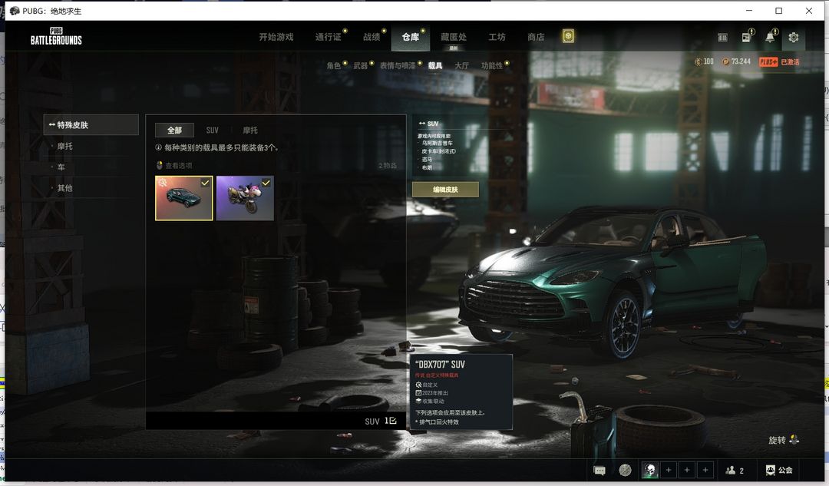This screenshot has height=486, width=829.
Task: Select the green SUV skin thumbnail
Action: click(184, 198)
